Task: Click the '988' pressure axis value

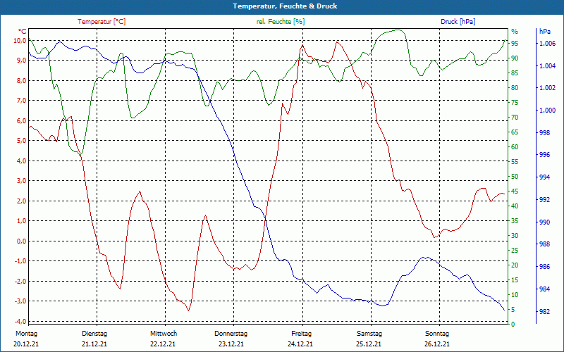Action: pyautogui.click(x=545, y=244)
